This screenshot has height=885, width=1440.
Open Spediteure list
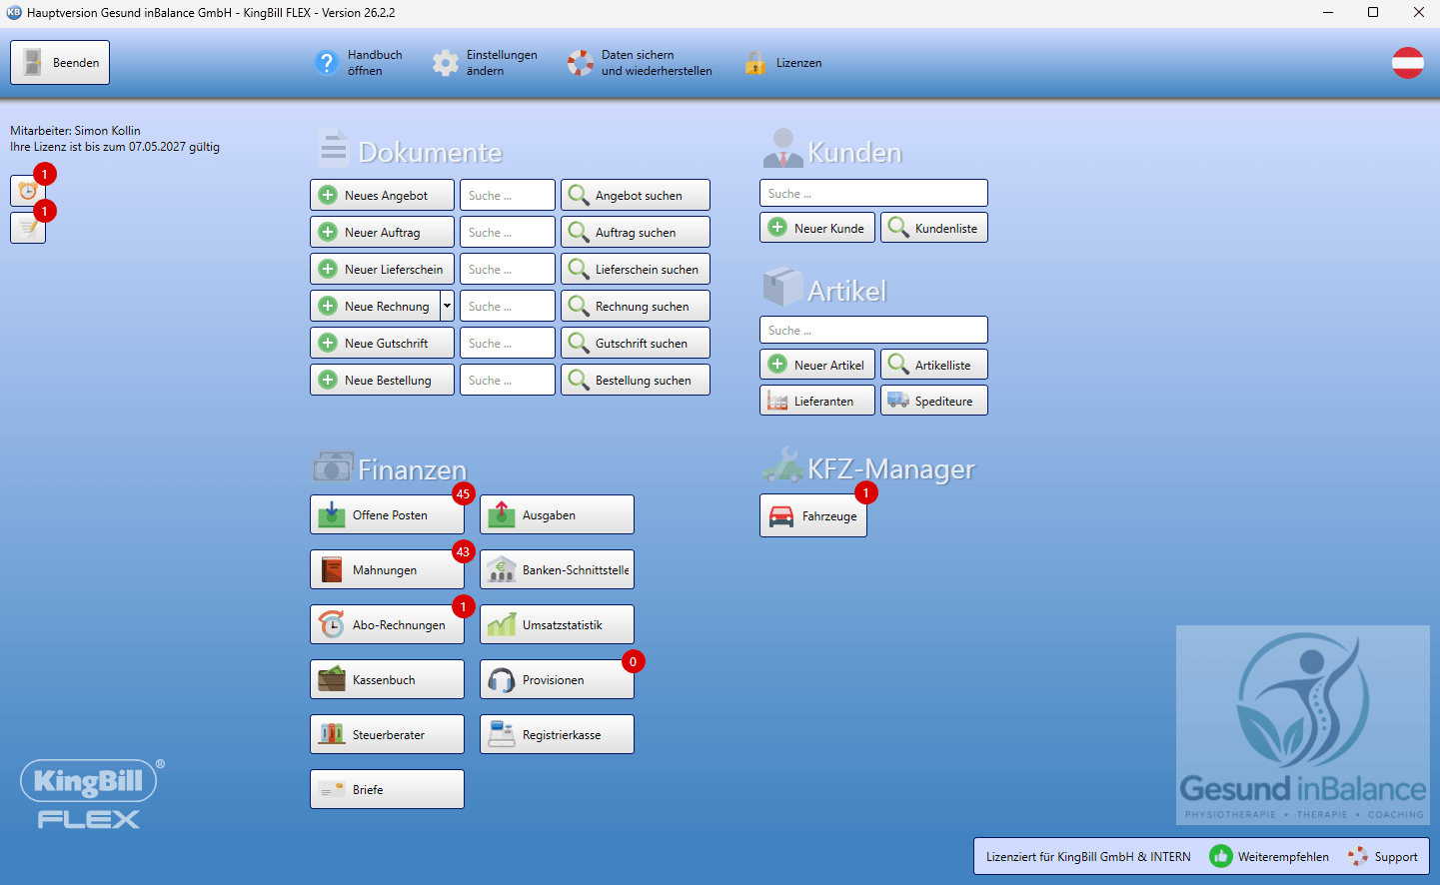tap(934, 401)
